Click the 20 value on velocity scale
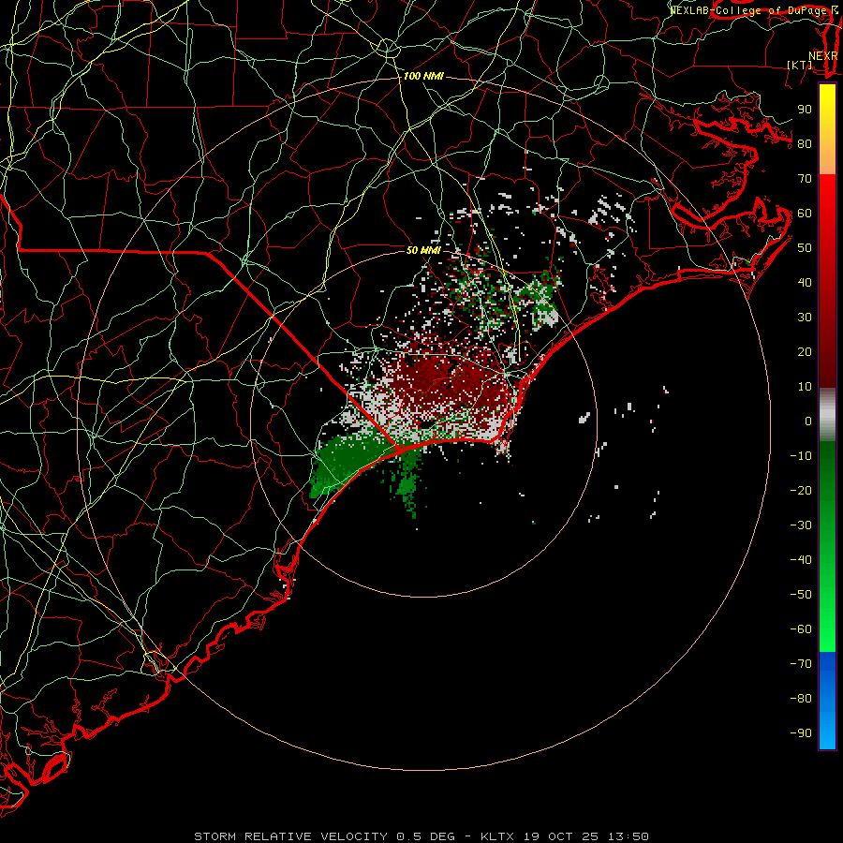 pyautogui.click(x=805, y=352)
